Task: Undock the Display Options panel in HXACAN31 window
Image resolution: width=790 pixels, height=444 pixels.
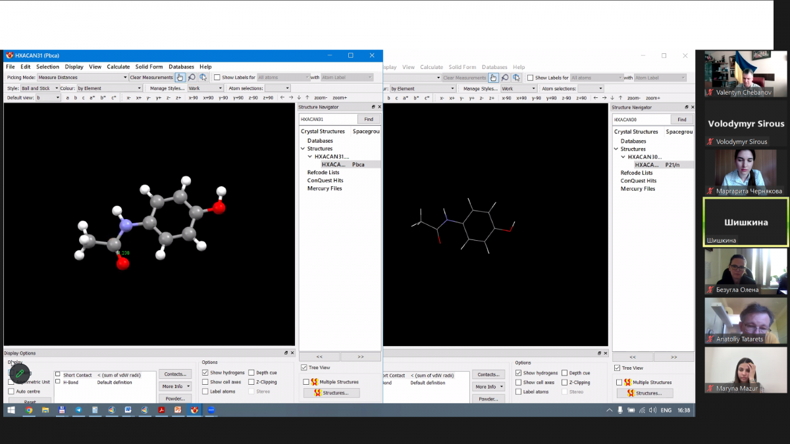Action: tap(286, 353)
